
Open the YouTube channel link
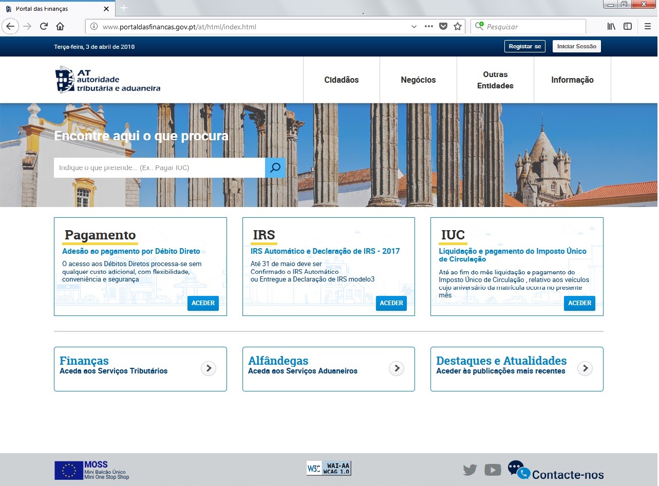pyautogui.click(x=493, y=470)
